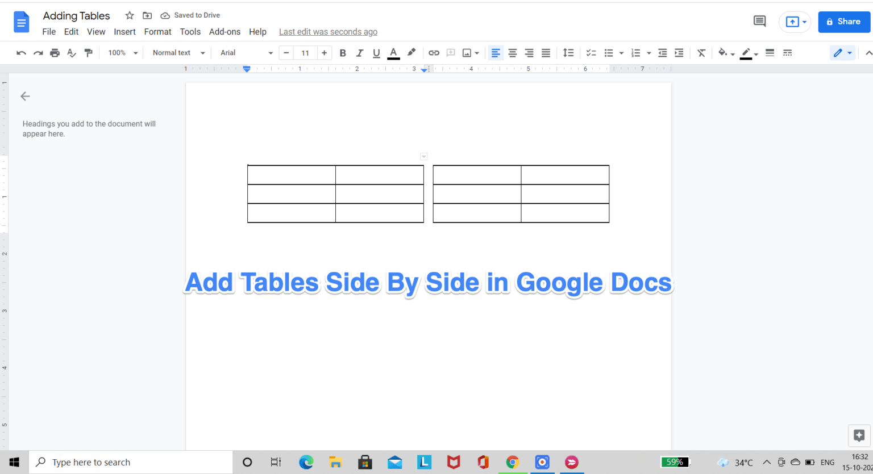Select the Print icon
This screenshot has height=474, width=873.
[x=55, y=52]
